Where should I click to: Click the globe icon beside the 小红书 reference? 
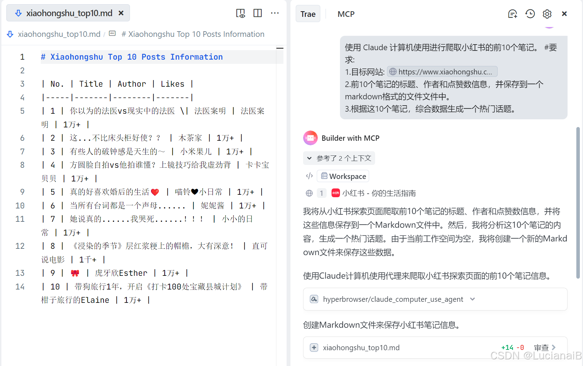point(309,193)
